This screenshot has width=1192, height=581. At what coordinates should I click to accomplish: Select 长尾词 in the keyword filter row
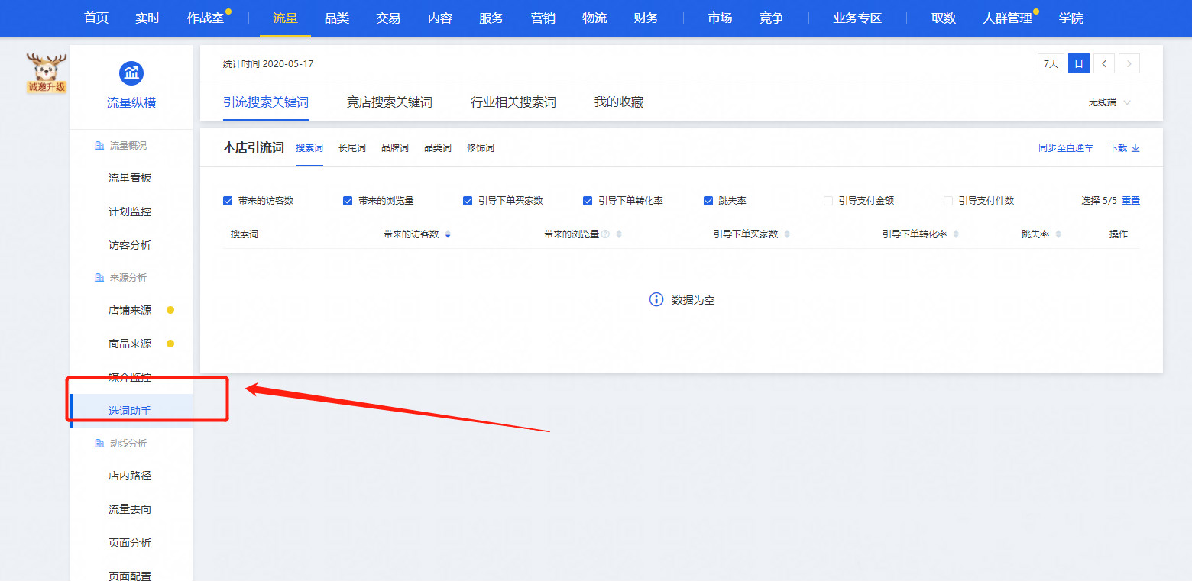(x=352, y=147)
